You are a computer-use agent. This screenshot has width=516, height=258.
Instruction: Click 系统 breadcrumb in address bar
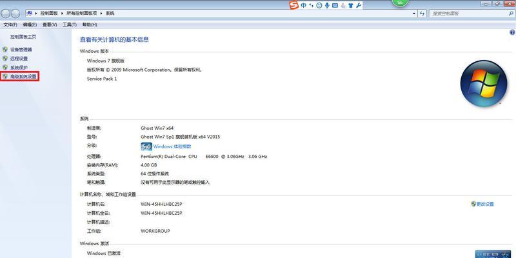110,14
